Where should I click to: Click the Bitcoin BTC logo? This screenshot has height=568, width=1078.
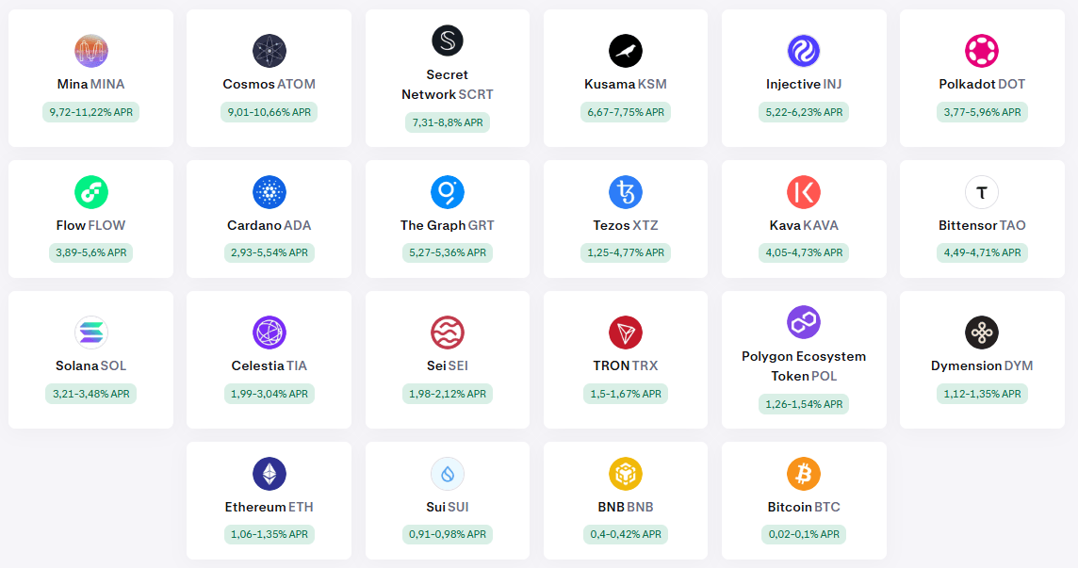[x=803, y=474]
